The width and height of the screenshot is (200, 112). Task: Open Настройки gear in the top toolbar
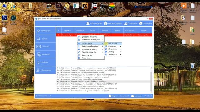[141, 23]
